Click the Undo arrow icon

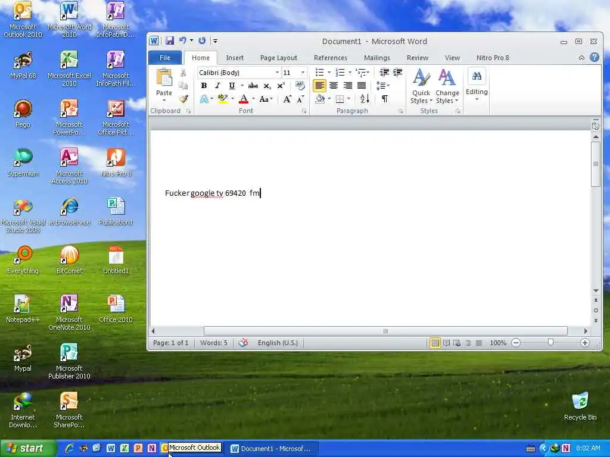click(182, 40)
